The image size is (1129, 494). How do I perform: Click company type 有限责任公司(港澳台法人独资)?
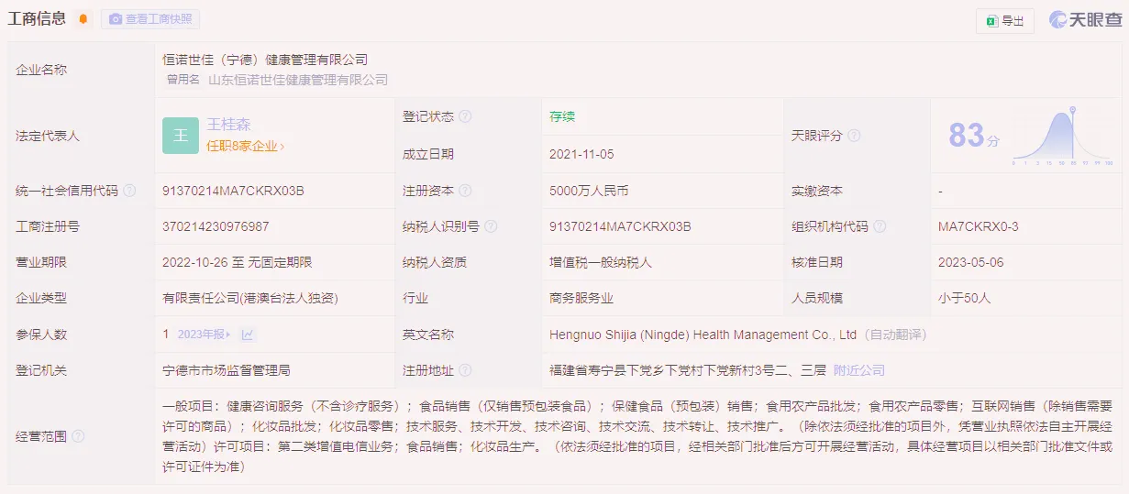click(x=252, y=298)
